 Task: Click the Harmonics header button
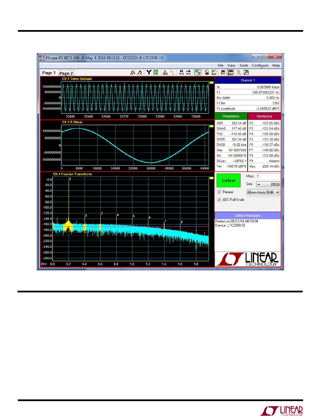point(264,116)
